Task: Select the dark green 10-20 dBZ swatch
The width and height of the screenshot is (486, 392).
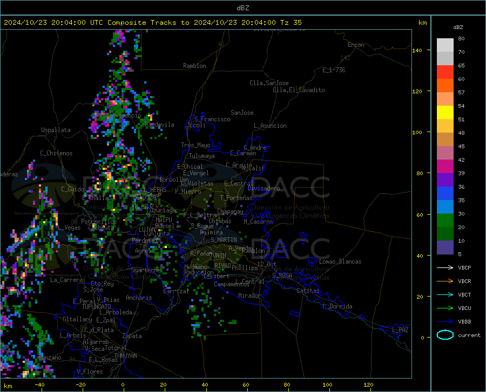Action: pyautogui.click(x=445, y=234)
